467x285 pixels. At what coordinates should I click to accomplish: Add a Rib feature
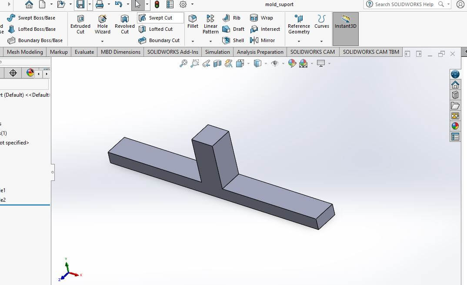click(231, 18)
